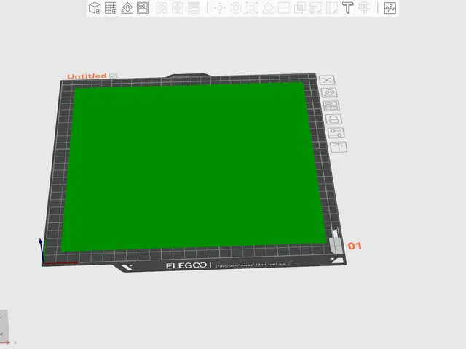
Task: Open plate settings sliders icon
Action: pyautogui.click(x=336, y=133)
